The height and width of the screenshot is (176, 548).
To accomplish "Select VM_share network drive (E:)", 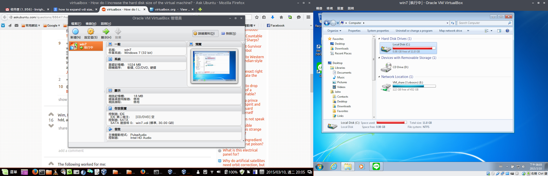I will coord(408,86).
